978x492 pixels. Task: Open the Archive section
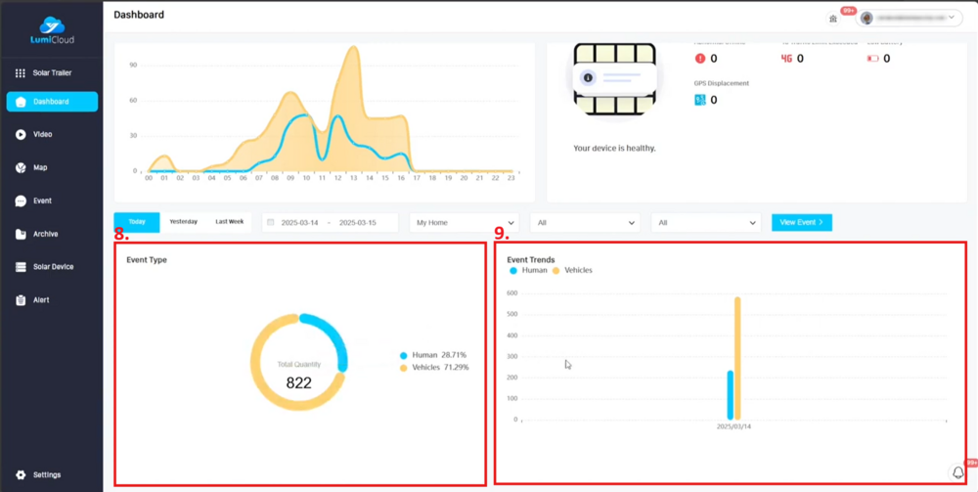click(x=44, y=234)
